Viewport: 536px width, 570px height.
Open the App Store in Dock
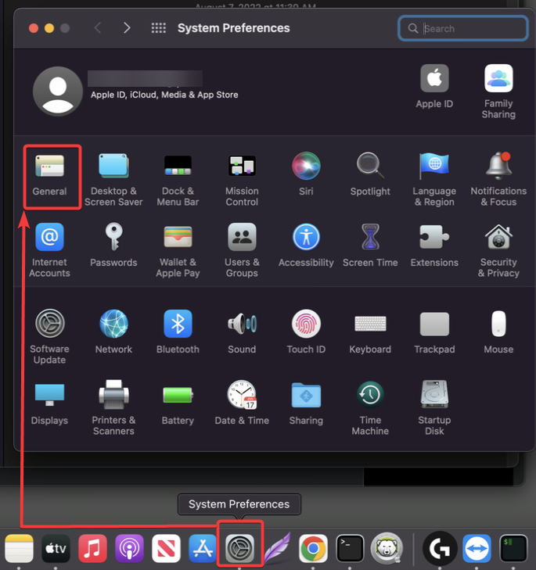(x=203, y=548)
